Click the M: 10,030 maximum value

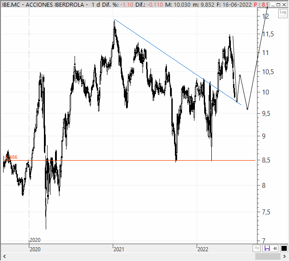178,4
